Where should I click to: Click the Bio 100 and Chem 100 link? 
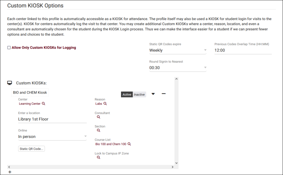pos(111,144)
